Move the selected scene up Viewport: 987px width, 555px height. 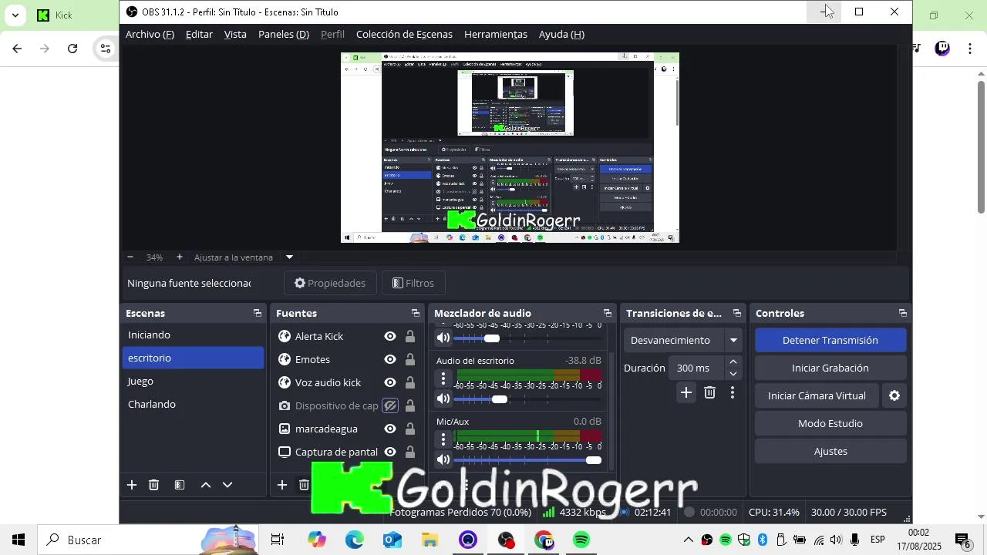pyautogui.click(x=206, y=485)
